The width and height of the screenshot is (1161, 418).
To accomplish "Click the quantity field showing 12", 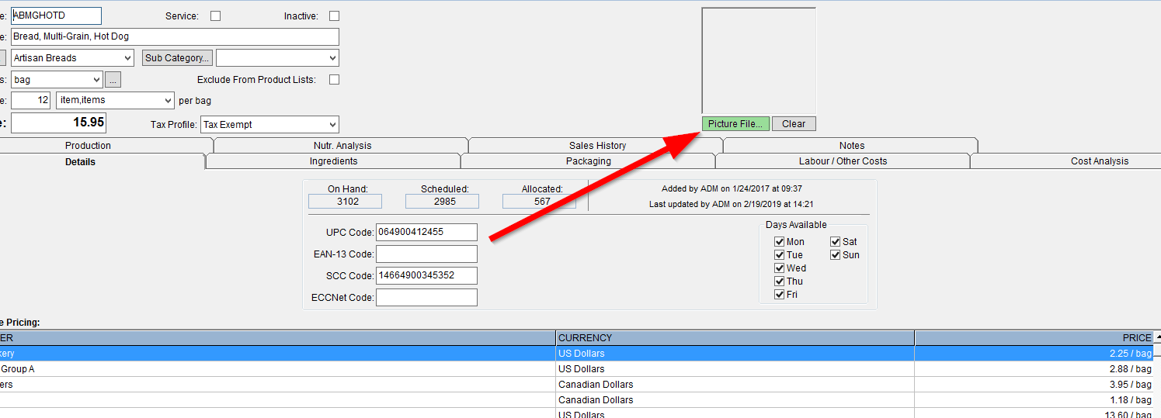I will point(31,101).
